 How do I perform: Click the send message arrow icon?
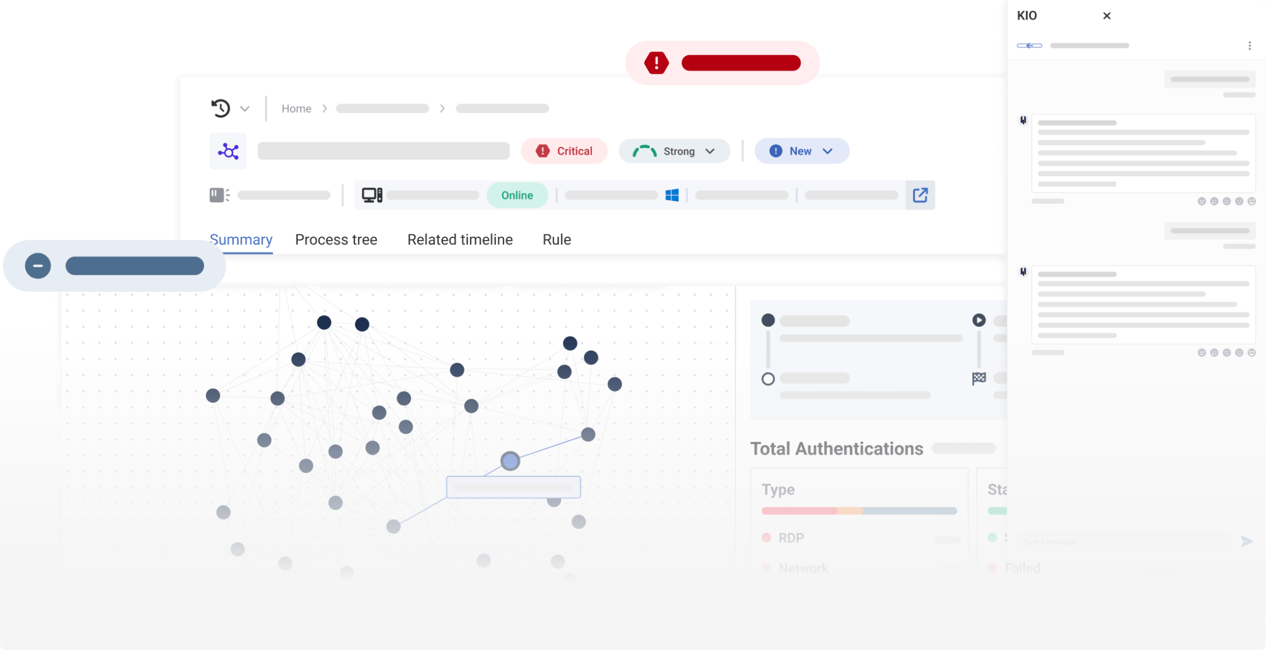pyautogui.click(x=1247, y=542)
